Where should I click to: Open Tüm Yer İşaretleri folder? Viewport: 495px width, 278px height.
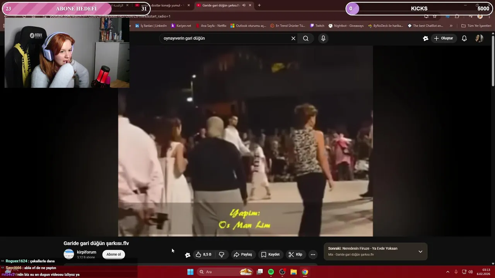point(476,26)
